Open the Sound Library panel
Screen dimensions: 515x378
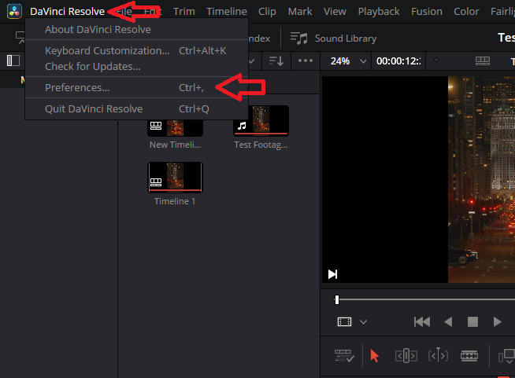334,38
